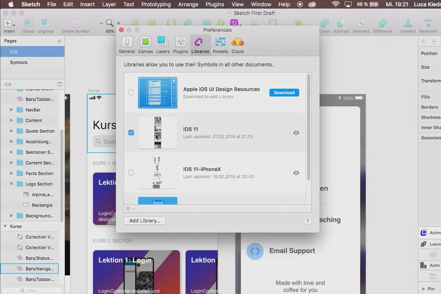Collapse the iOS page layer list toggle
This screenshot has width=441, height=294.
click(x=59, y=85)
